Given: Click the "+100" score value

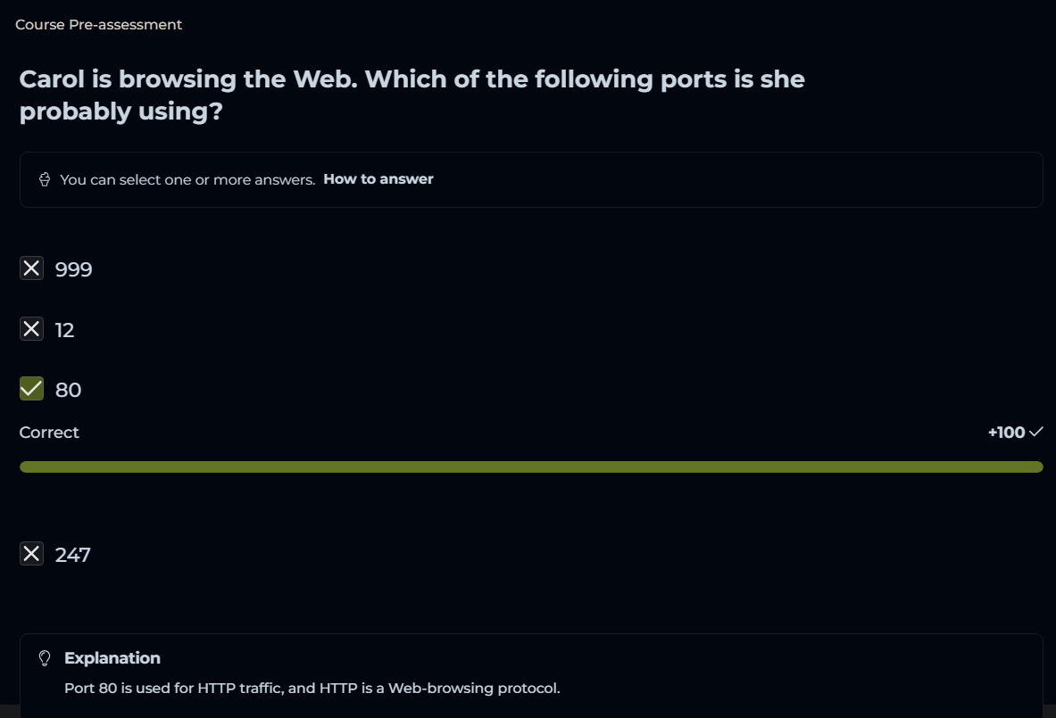Looking at the screenshot, I should point(1006,433).
